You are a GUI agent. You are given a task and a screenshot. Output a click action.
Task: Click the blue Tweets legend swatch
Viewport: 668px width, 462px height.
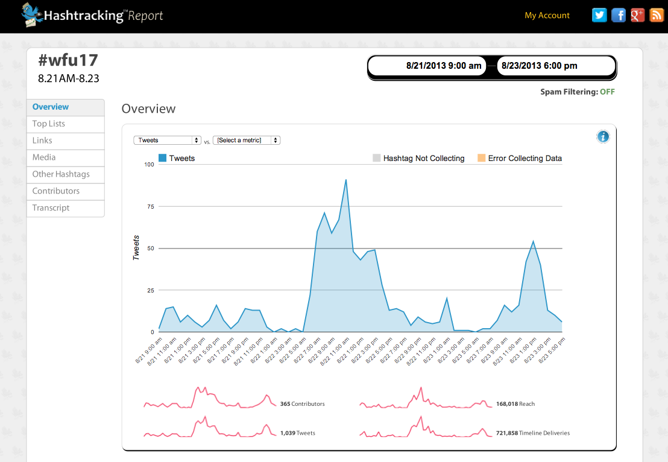click(162, 159)
